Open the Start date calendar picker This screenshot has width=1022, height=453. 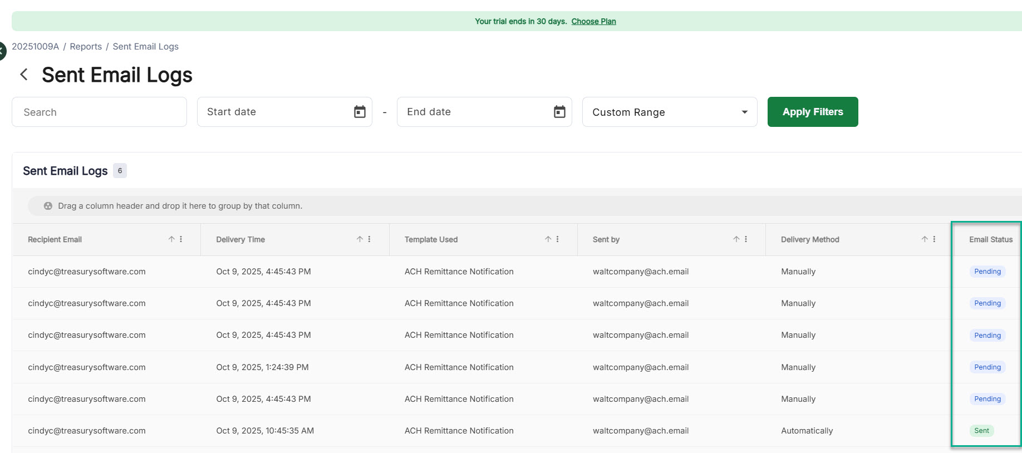[x=360, y=112]
